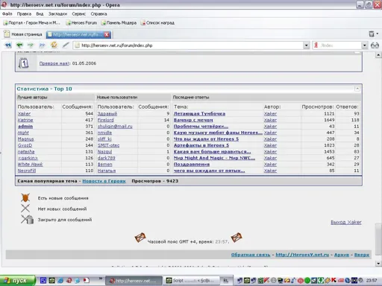Open user Katrine profile link
Image resolution: width=382 pixels, height=286 pixels.
point(25,120)
